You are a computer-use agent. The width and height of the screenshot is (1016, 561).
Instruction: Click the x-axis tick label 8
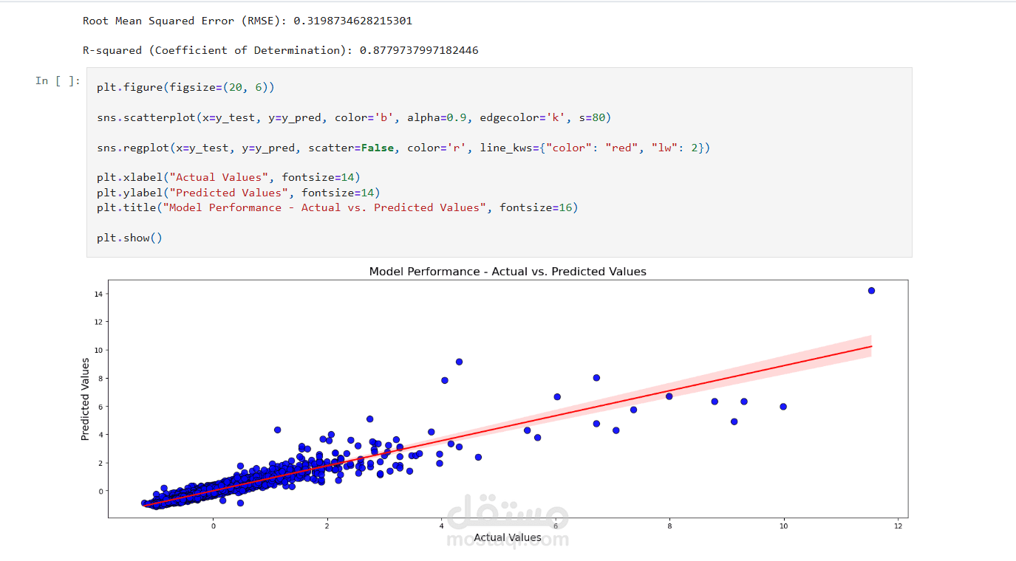[669, 526]
